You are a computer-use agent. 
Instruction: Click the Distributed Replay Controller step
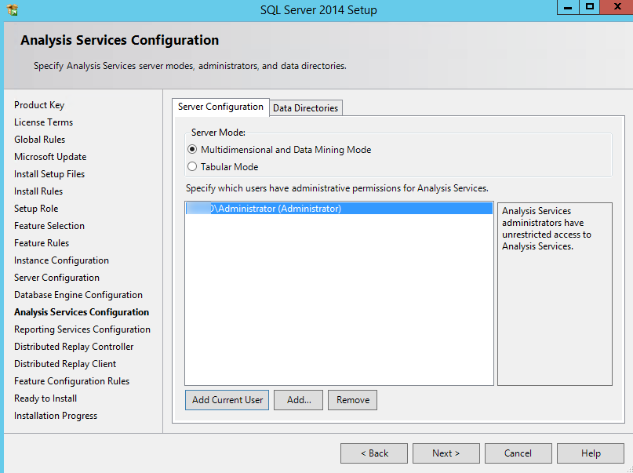74,347
